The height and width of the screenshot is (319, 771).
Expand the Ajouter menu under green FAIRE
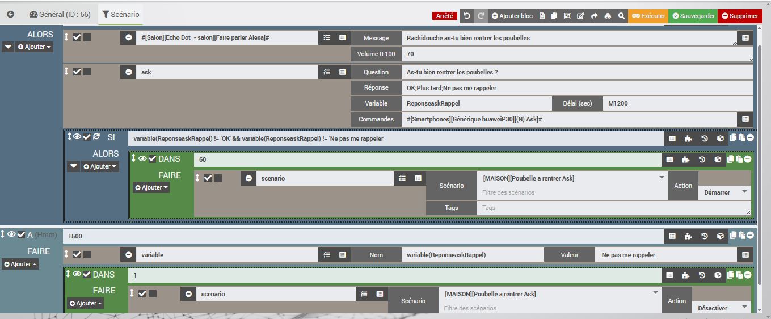(151, 187)
